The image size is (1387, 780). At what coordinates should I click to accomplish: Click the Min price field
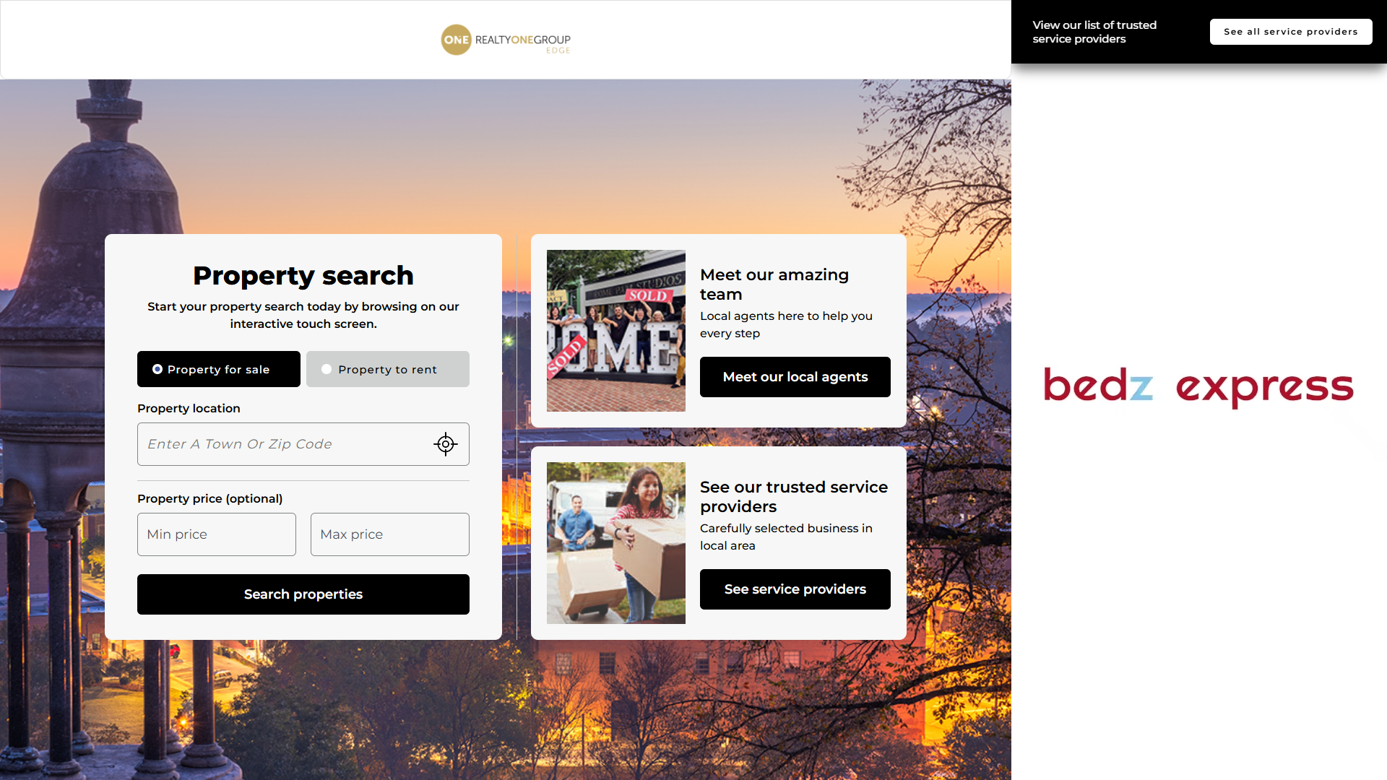[217, 534]
